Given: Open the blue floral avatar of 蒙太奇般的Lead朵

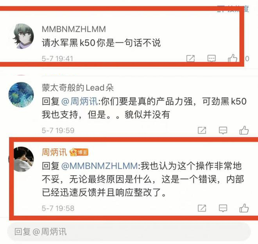Looking at the screenshot, I should click(21, 95).
